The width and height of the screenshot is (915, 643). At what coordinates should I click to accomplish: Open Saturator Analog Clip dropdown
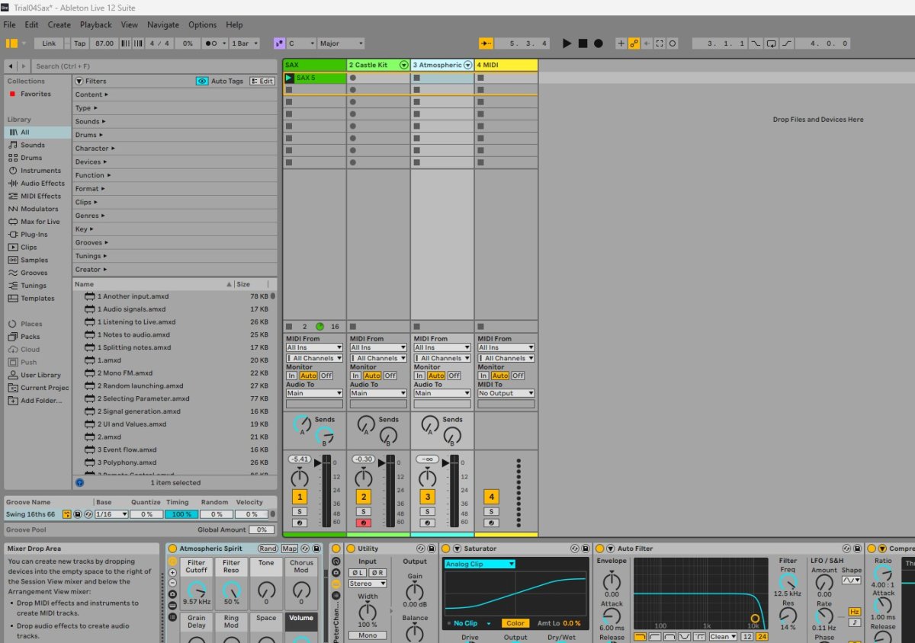(x=480, y=564)
